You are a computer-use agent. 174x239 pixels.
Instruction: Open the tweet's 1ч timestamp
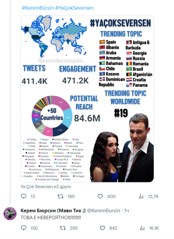[x=127, y=210]
